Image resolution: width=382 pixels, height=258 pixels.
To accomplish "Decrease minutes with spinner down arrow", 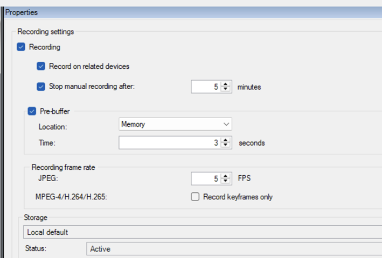I will [x=225, y=89].
